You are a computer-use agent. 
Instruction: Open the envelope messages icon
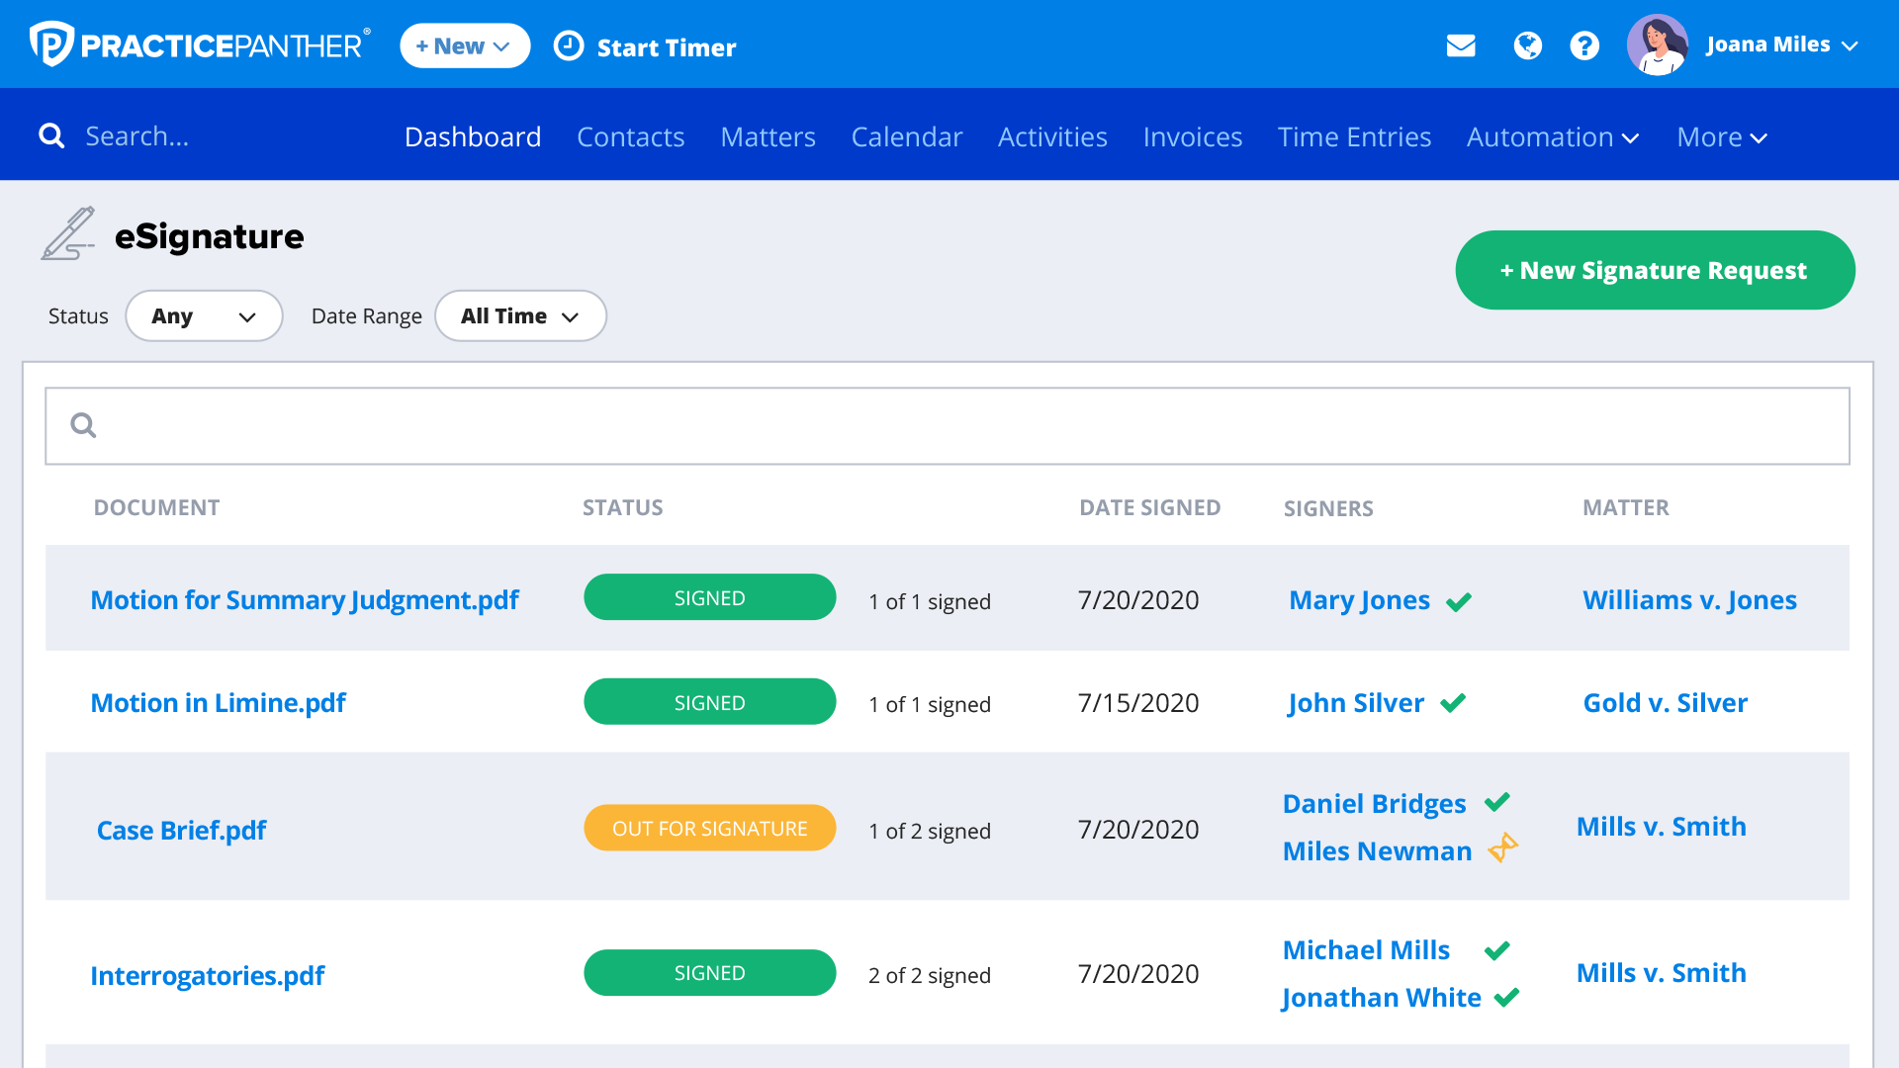coord(1461,45)
